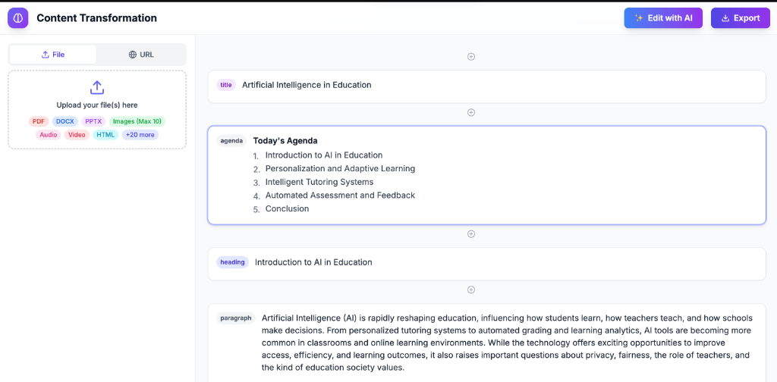Switch to the File tab
This screenshot has height=382, width=777.
tap(53, 55)
